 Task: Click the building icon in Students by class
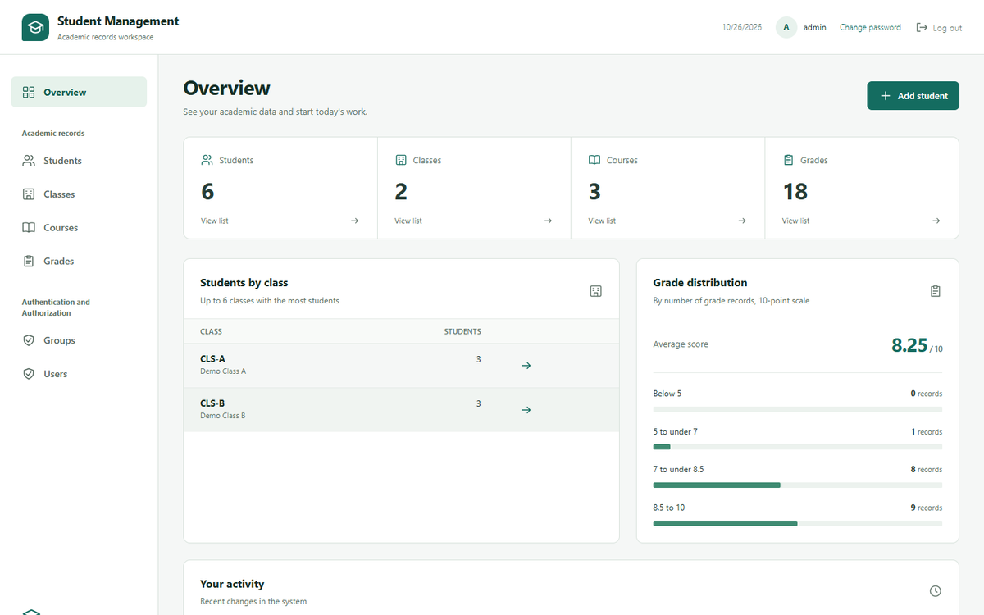click(596, 291)
